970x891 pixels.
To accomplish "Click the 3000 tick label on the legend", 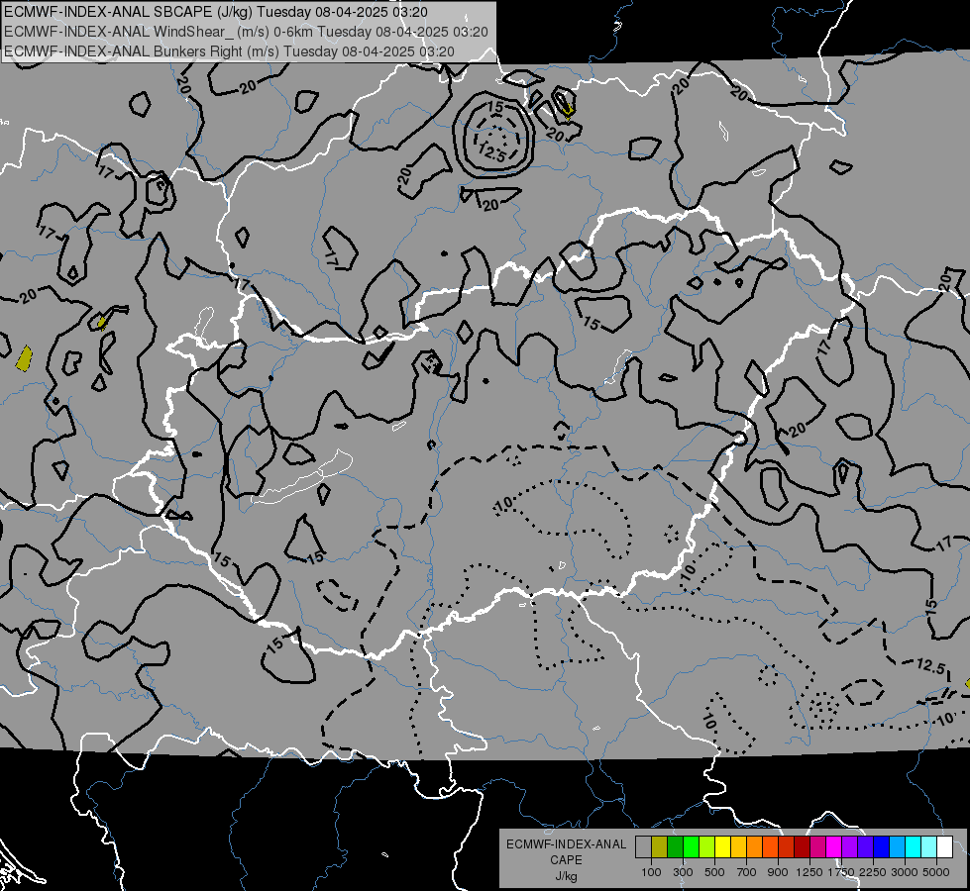I will (x=905, y=872).
